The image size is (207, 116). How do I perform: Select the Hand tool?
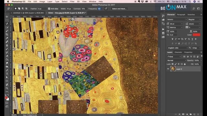[x=7, y=84]
